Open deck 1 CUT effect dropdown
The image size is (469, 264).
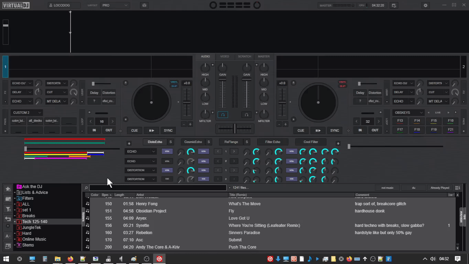(x=56, y=92)
